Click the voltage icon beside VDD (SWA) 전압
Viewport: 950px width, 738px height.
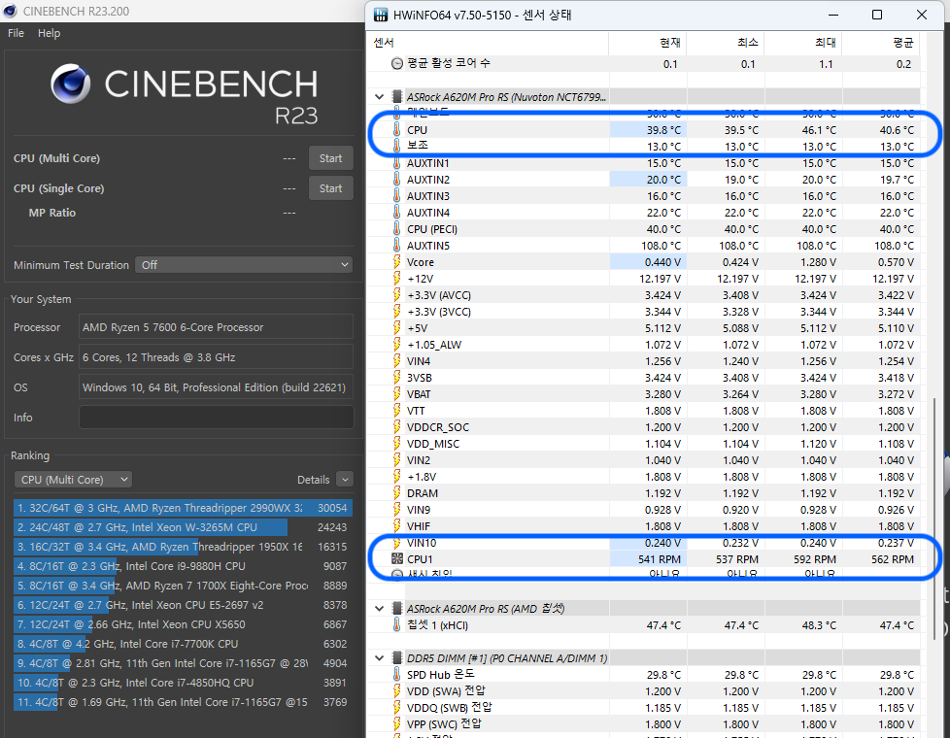(397, 690)
